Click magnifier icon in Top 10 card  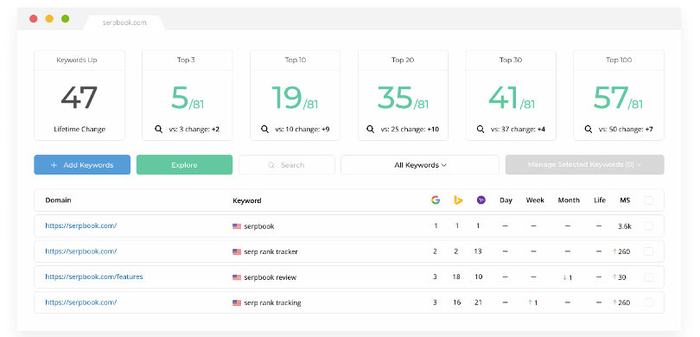pyautogui.click(x=264, y=129)
